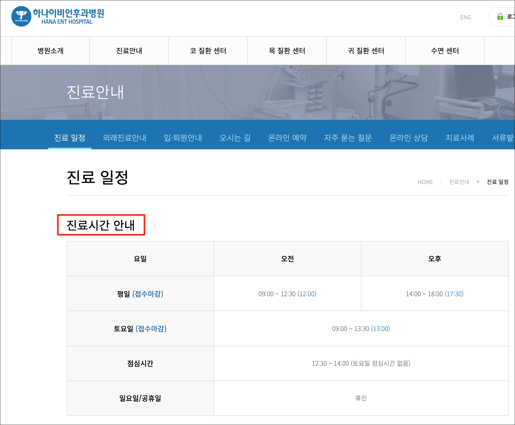Image resolution: width=515 pixels, height=425 pixels.
Task: Open the 치료사례 tab
Action: point(460,138)
